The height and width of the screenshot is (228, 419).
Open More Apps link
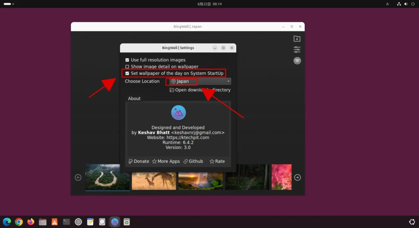166,161
